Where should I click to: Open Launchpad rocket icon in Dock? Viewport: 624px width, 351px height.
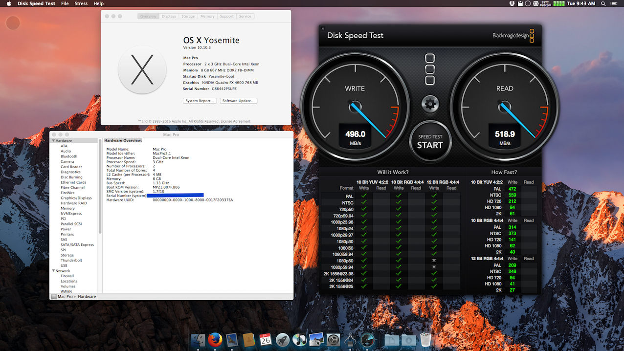[283, 339]
